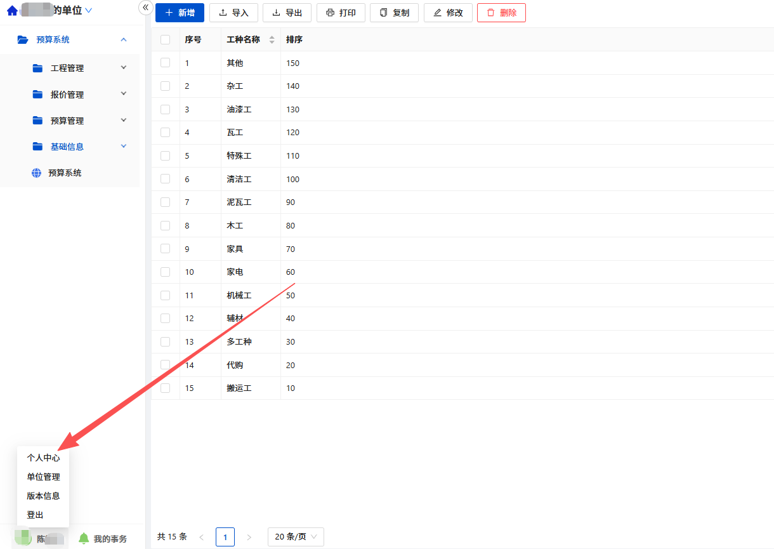Click the 排序 column header
Viewport: 774px width, 549px height.
(294, 39)
